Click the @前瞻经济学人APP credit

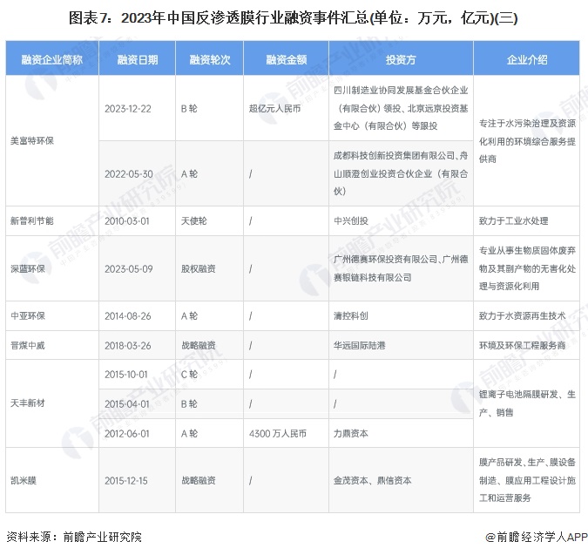[537, 537]
